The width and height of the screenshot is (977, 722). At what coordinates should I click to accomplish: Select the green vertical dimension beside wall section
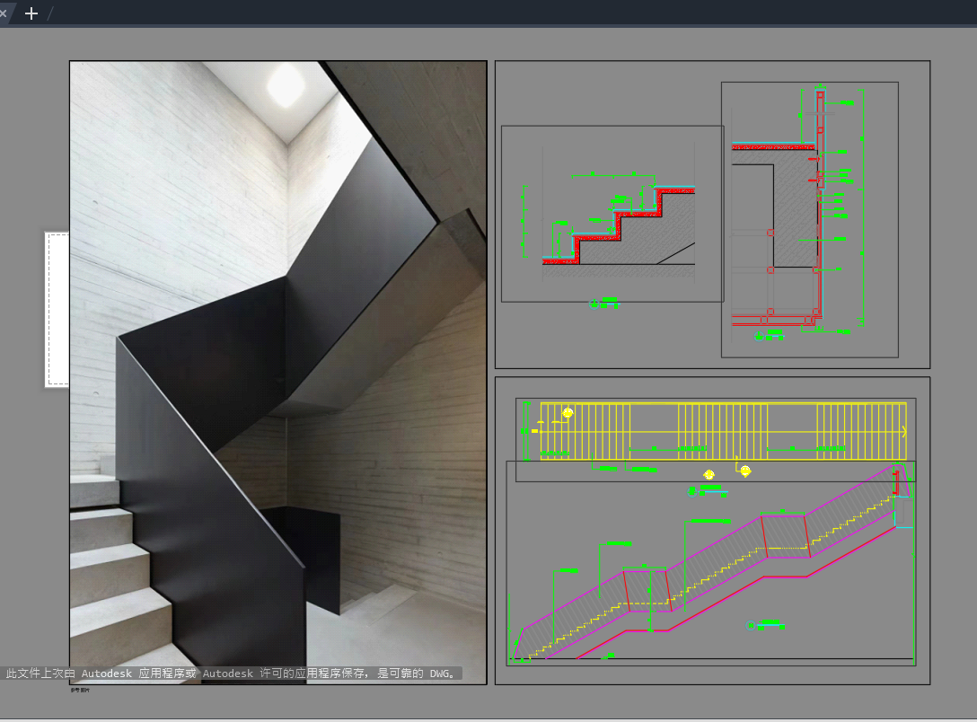click(862, 207)
